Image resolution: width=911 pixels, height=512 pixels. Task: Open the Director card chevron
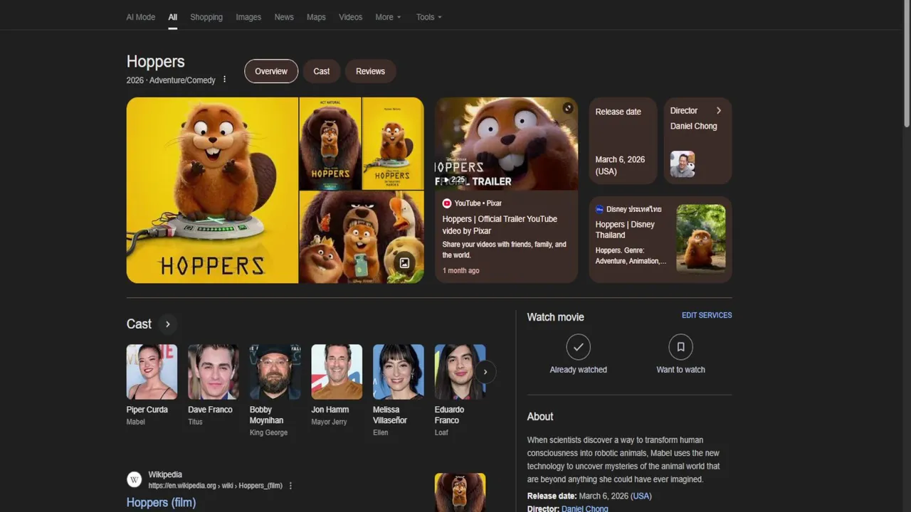[x=719, y=111]
